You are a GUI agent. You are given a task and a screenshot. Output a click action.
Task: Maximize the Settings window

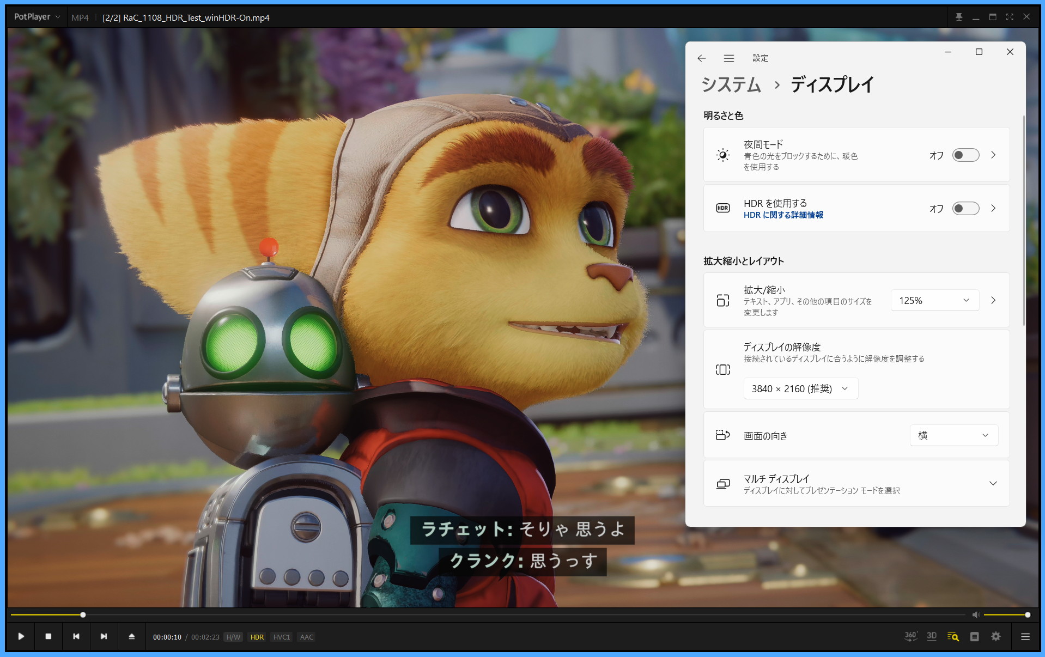pyautogui.click(x=979, y=52)
